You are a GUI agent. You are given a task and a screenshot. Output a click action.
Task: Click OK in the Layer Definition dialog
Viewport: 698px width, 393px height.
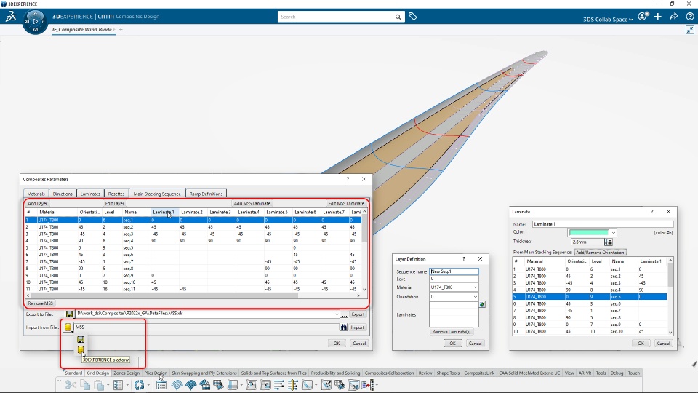coord(452,344)
